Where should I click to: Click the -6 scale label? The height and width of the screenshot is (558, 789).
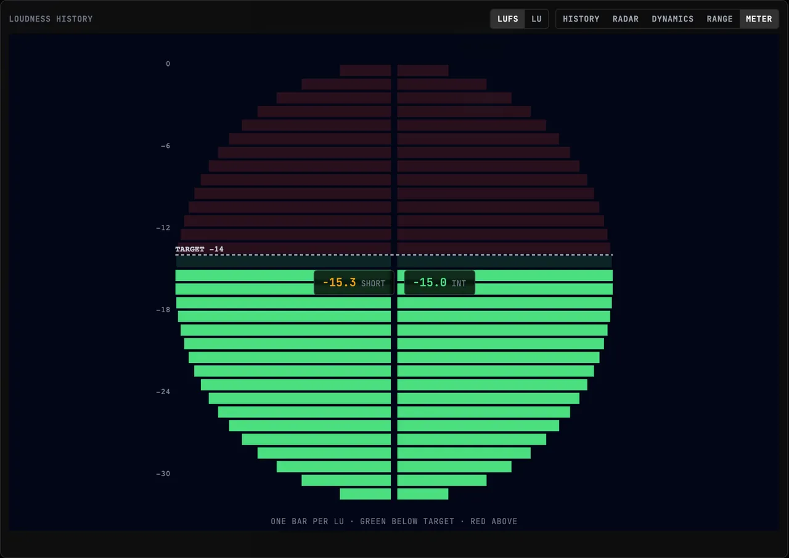coord(165,146)
